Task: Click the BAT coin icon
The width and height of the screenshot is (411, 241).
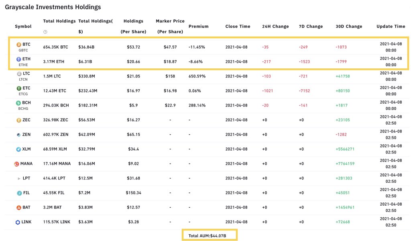Action: tap(18, 208)
